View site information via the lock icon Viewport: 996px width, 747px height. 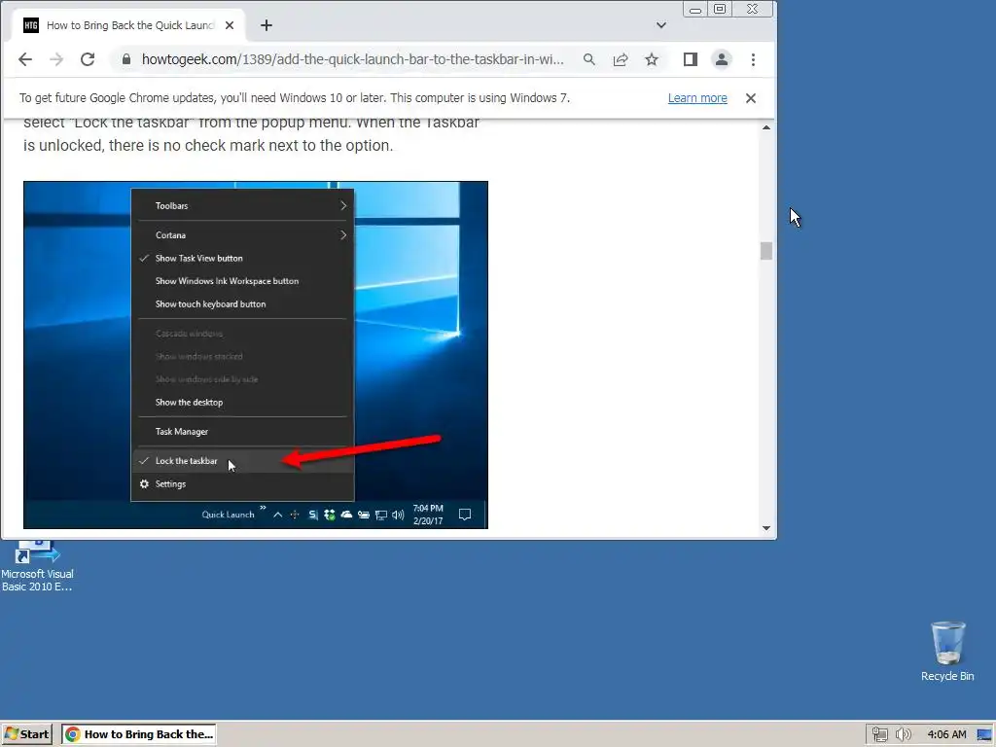(x=126, y=59)
